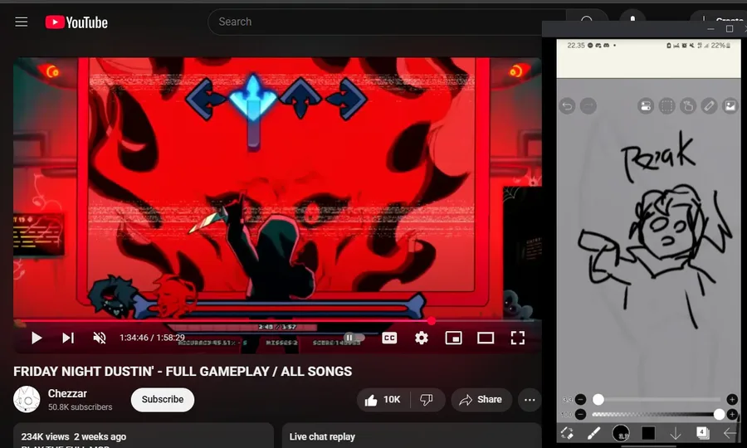Toggle closed captions on the video
Screen dimensions: 747x448
389,338
